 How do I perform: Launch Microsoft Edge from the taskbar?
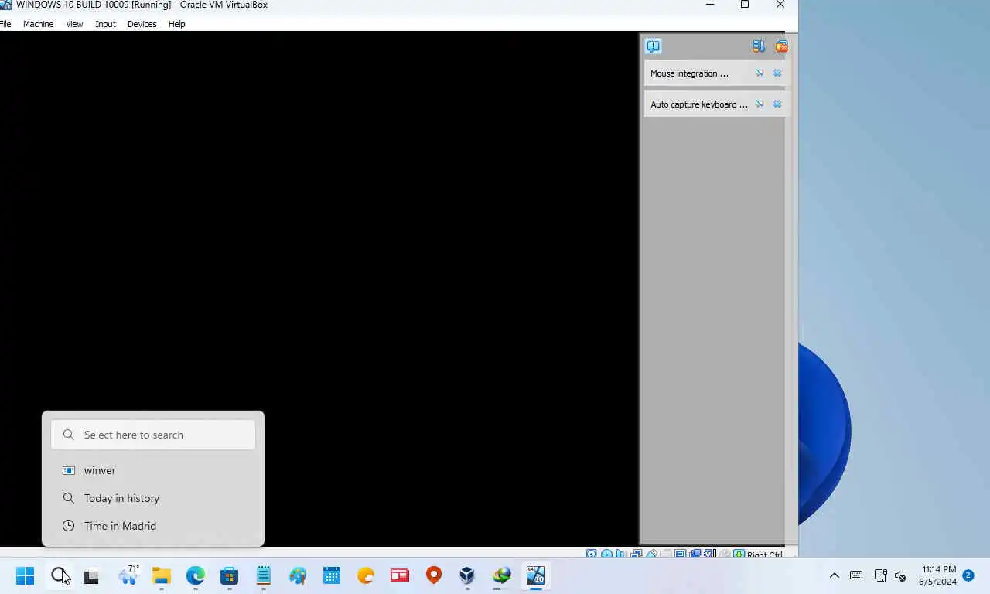[x=195, y=575]
